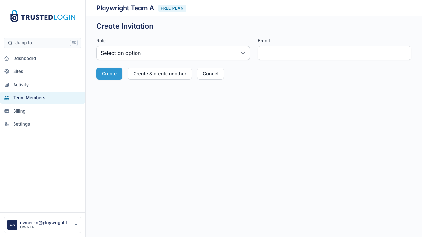422x237 pixels.
Task: Click Create & create another button
Action: coord(160,74)
